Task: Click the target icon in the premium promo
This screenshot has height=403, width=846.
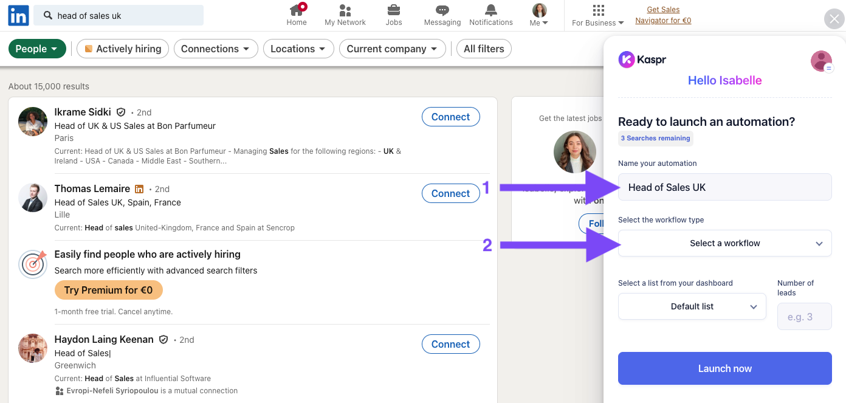Action: coord(33,264)
